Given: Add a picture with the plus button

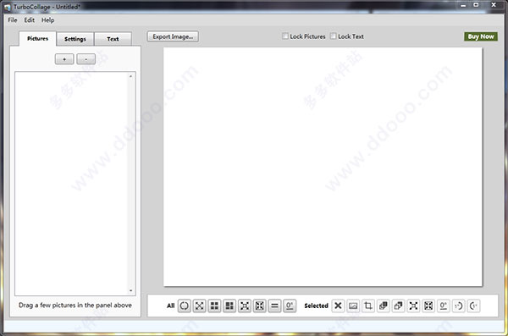Looking at the screenshot, I should click(64, 59).
